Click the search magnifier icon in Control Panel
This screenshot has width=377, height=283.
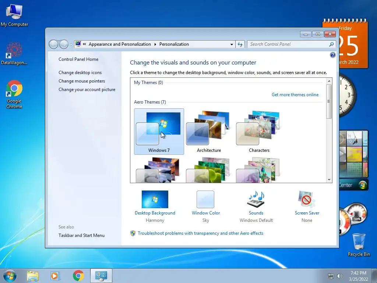coord(331,44)
